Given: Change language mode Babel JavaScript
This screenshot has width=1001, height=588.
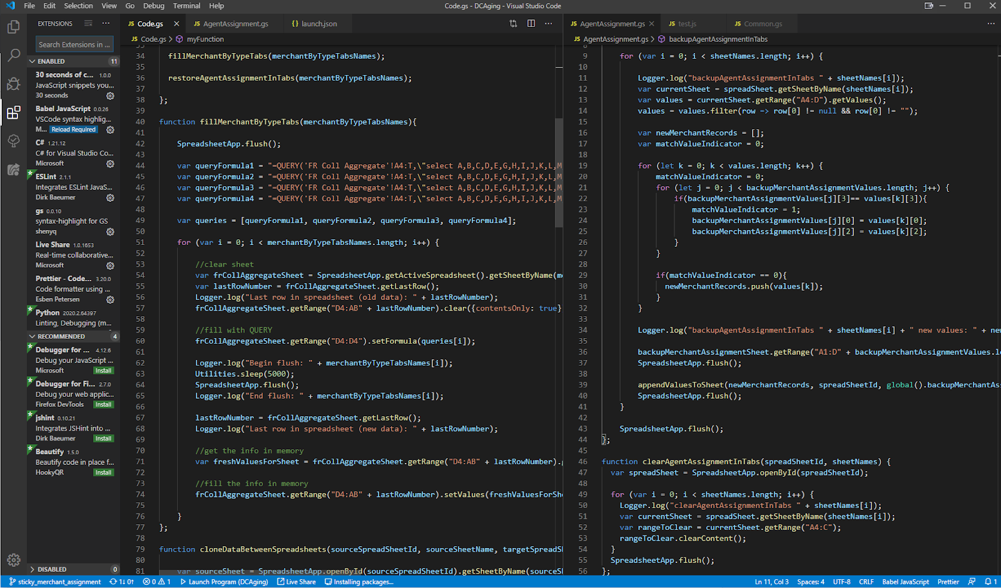Looking at the screenshot, I should 905,582.
